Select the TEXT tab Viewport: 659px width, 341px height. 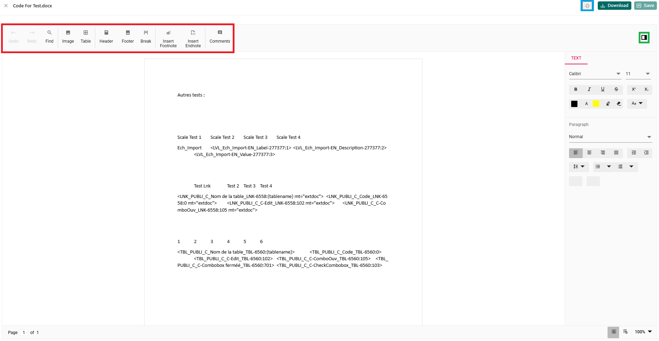click(x=576, y=58)
